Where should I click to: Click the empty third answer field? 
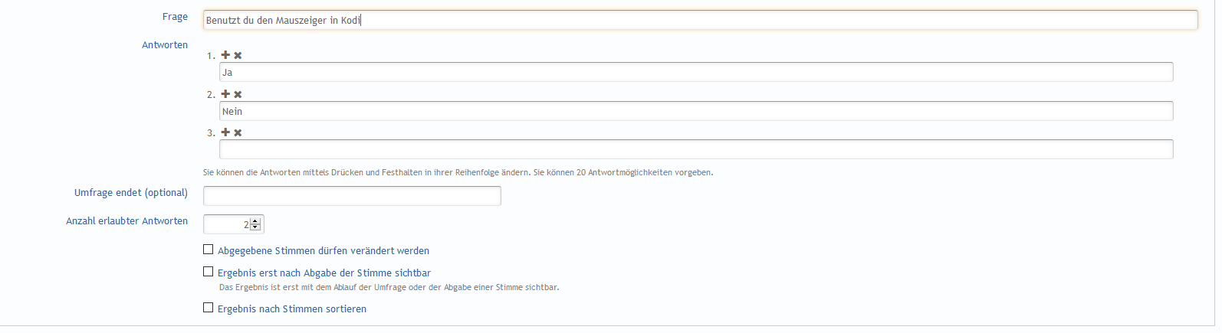coord(696,149)
